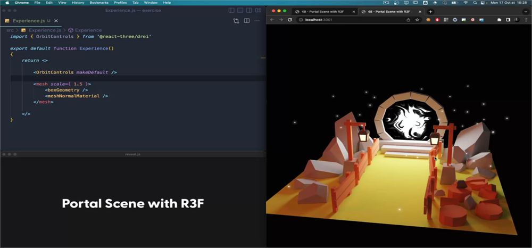Open the Chrome Extensions puzzle icon

[499, 20]
